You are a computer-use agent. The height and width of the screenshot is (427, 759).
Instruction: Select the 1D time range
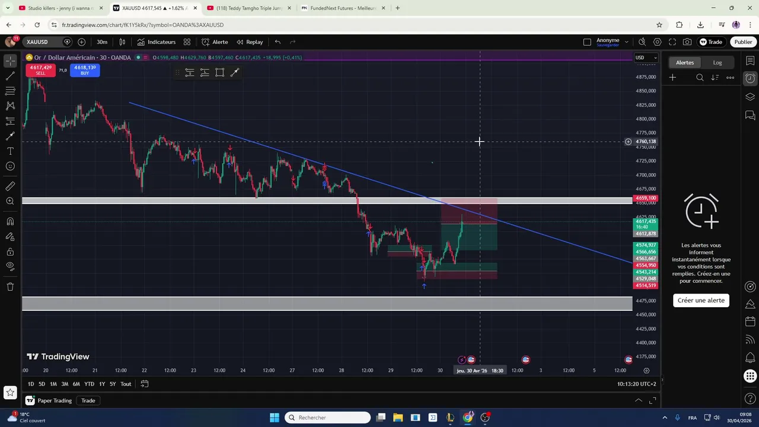[31, 384]
